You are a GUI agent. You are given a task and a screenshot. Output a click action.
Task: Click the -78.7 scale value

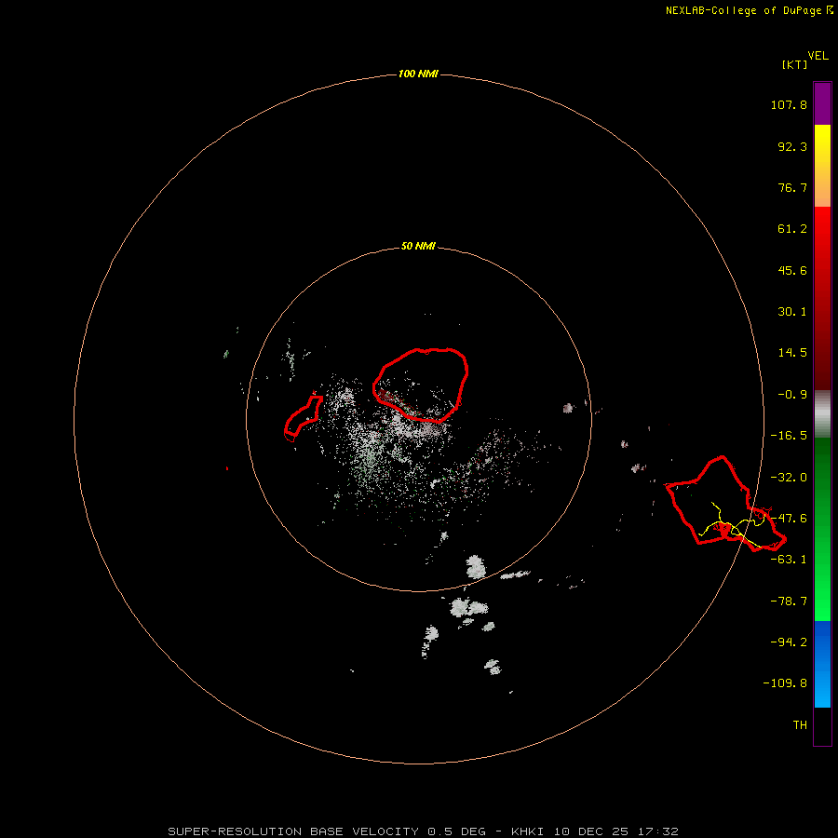(x=789, y=601)
